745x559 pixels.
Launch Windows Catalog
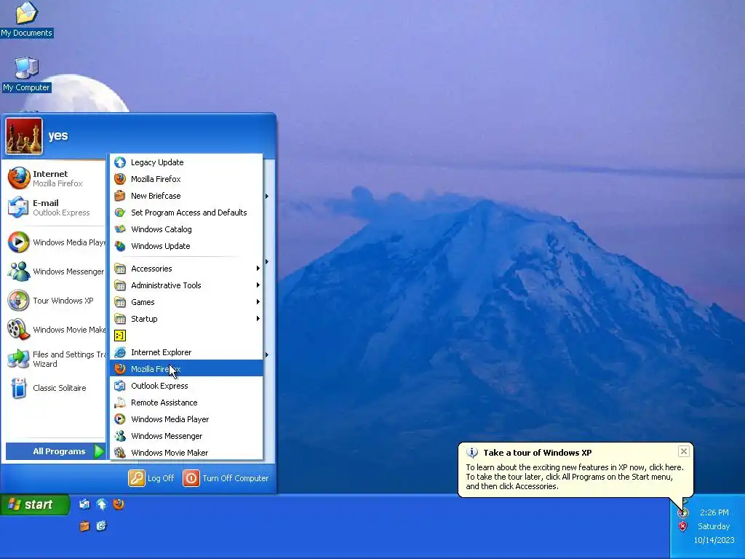coord(186,229)
